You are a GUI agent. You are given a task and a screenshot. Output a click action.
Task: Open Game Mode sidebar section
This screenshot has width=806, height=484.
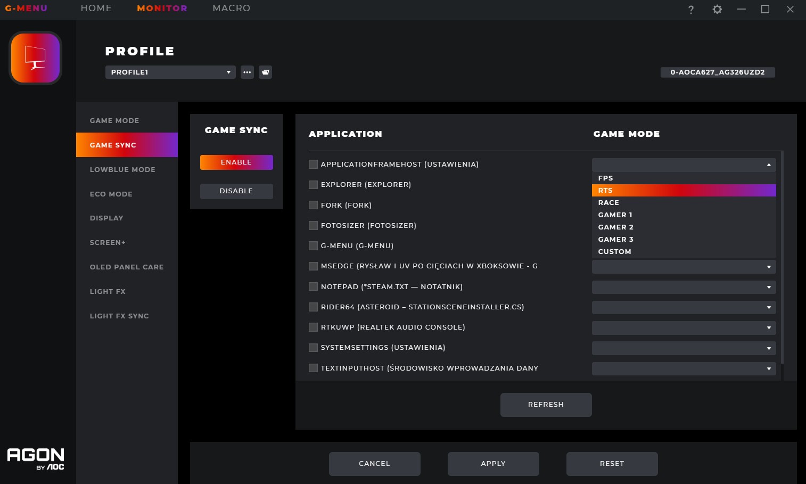pyautogui.click(x=127, y=121)
